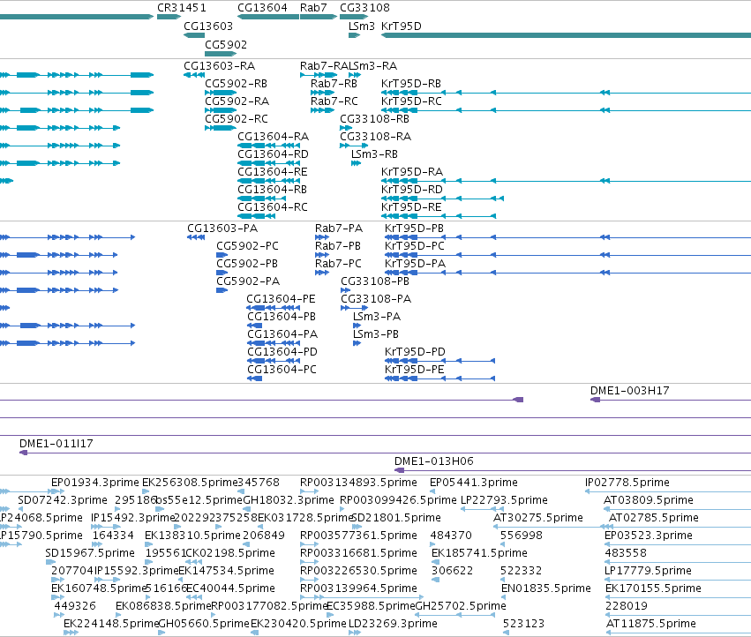Select the KrT95D-RA transcript label

(x=412, y=172)
